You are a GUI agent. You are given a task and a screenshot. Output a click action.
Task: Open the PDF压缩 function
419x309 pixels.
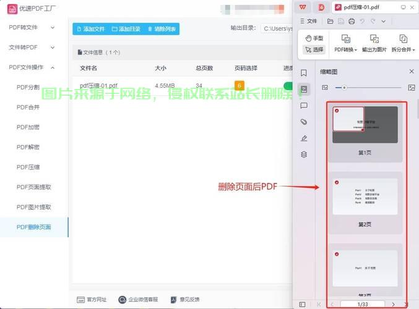click(28, 167)
